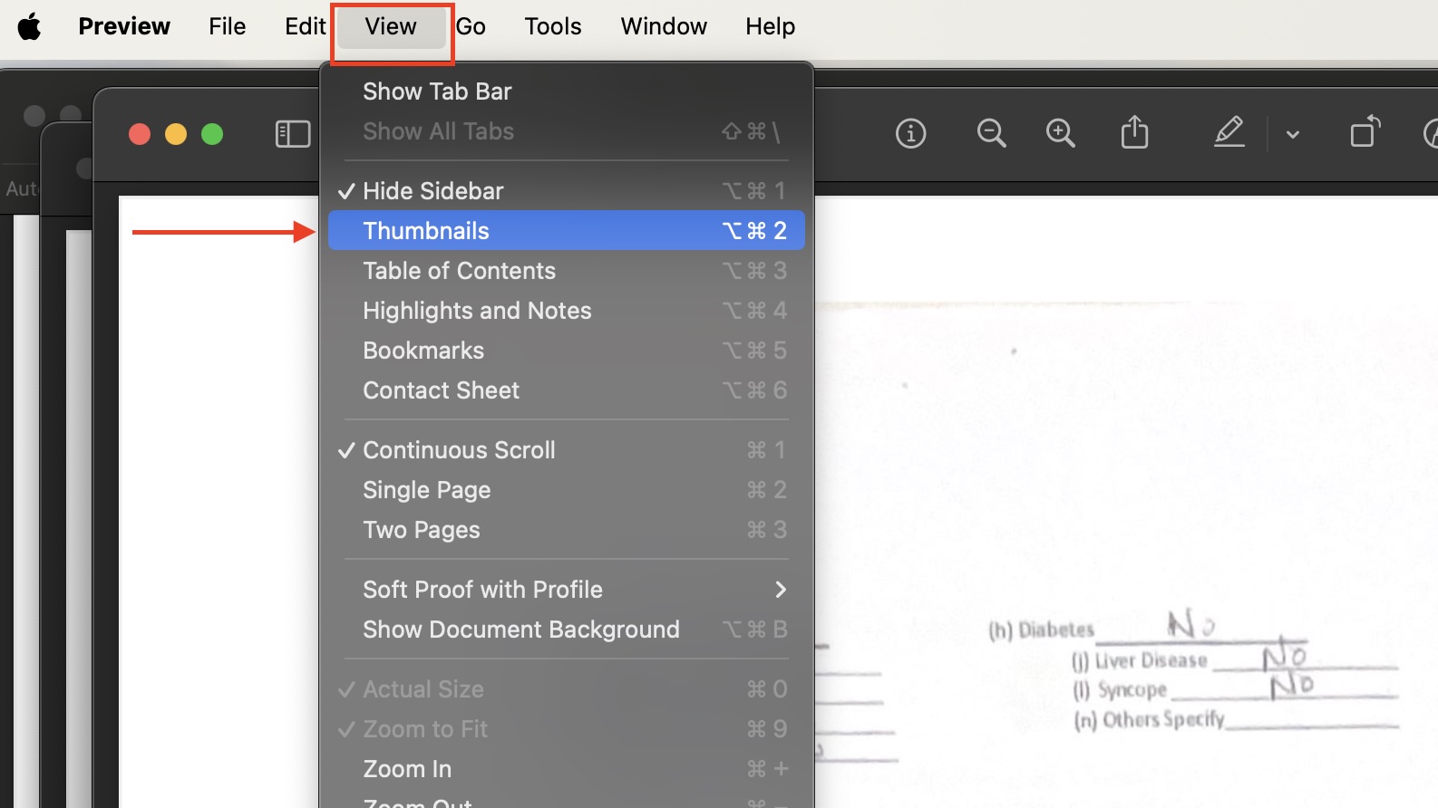Zoom out using the magnifier minus icon
Screen dimensions: 1438x808
click(x=991, y=134)
